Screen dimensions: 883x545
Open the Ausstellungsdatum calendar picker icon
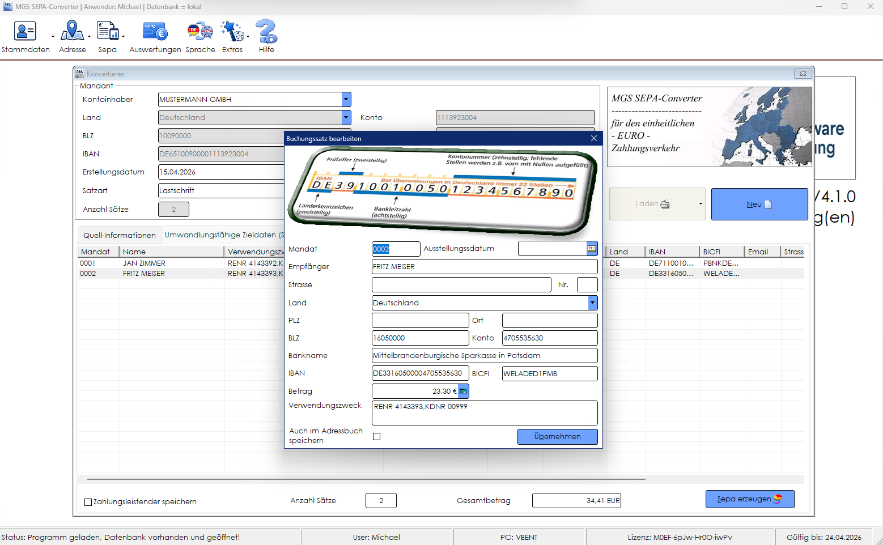click(x=592, y=248)
